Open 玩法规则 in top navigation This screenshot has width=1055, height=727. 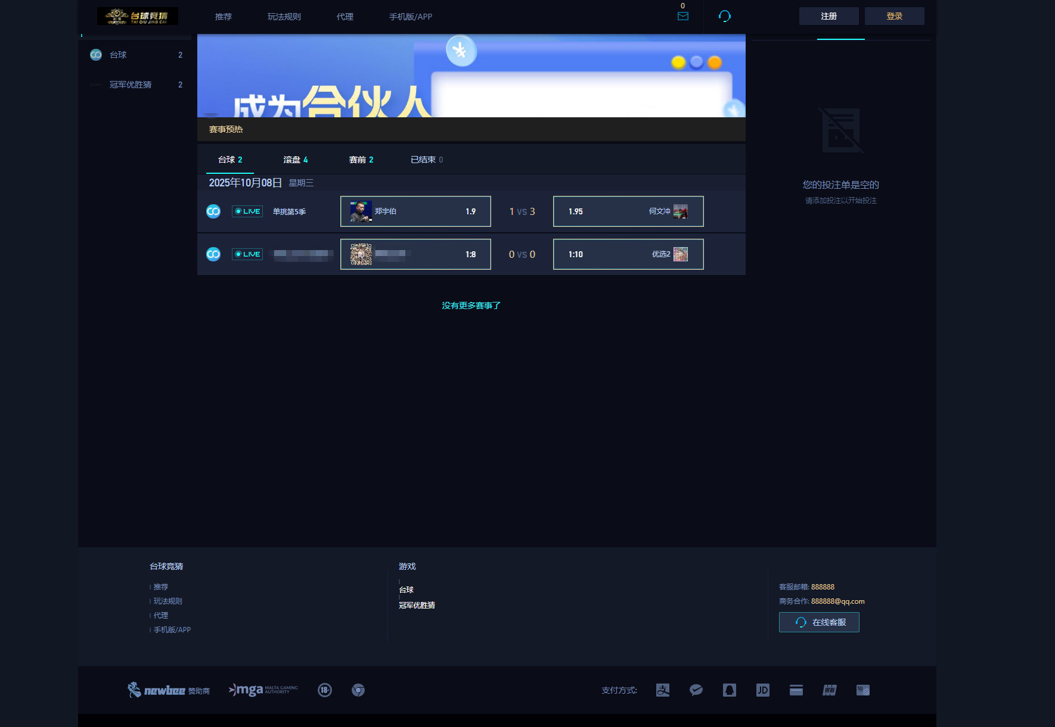pyautogui.click(x=284, y=17)
